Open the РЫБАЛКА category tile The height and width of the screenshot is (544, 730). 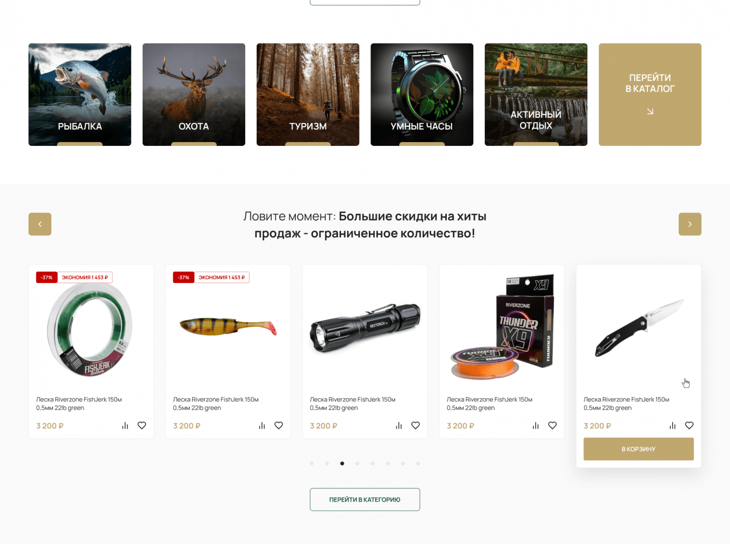[80, 94]
